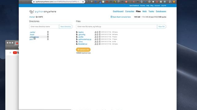Viewport: 197px width, 110px height.
Task: Click the YouTube logo in the back window
Action: coord(16,53)
